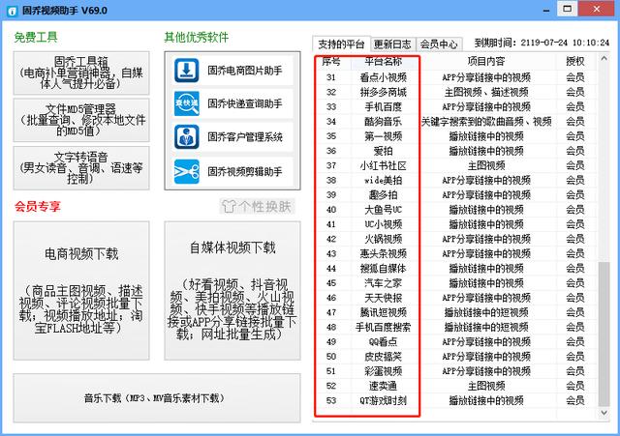Open 固乔电商图片助手 software link

(232, 71)
